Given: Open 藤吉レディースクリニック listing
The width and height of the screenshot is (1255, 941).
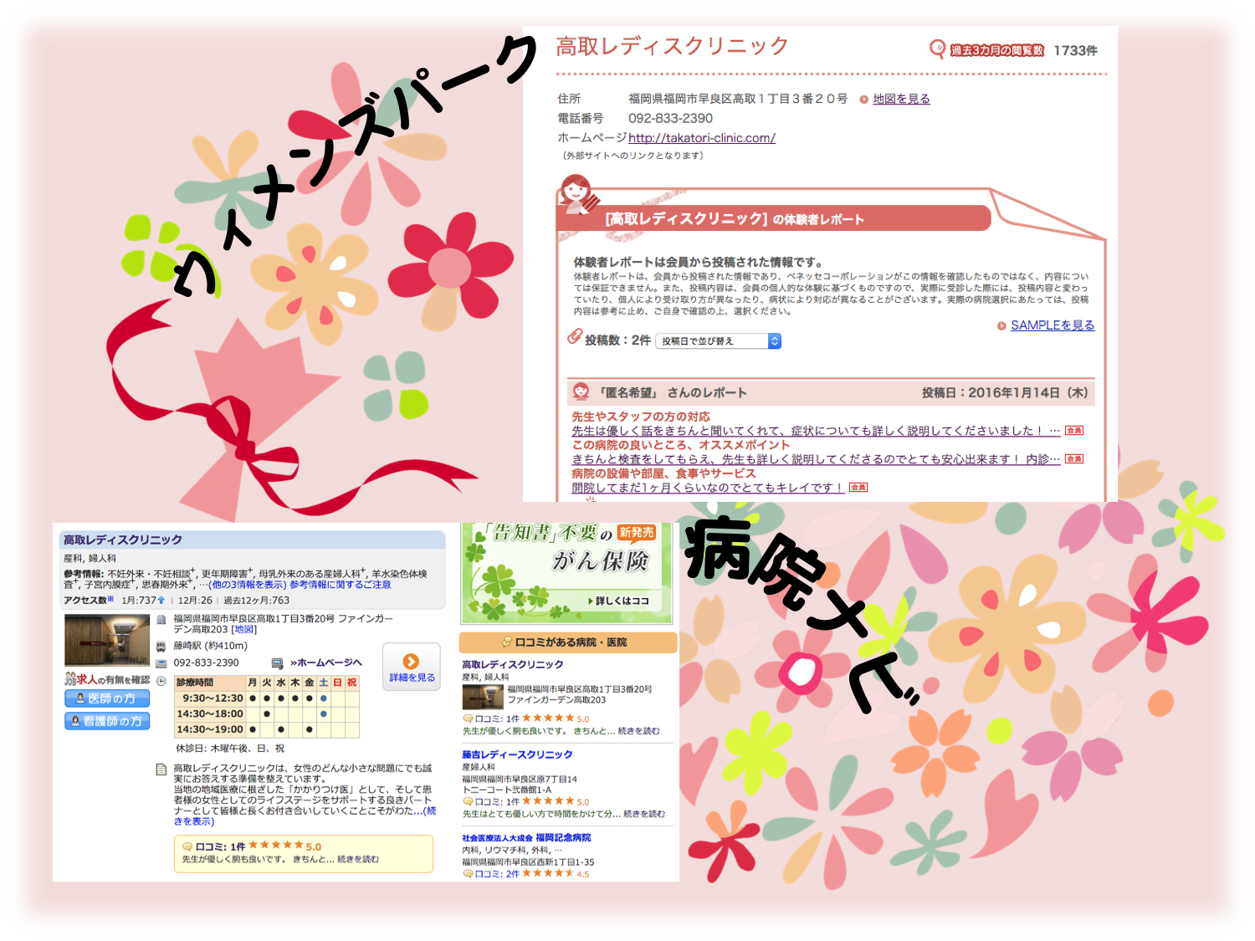Looking at the screenshot, I should 517,754.
